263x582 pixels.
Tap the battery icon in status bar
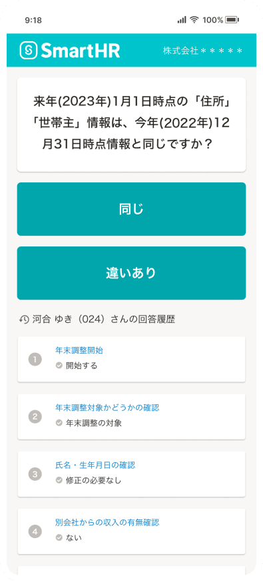[x=232, y=20]
